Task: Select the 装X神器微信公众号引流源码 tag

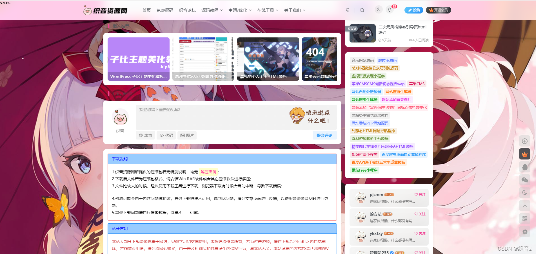Action: (375, 68)
